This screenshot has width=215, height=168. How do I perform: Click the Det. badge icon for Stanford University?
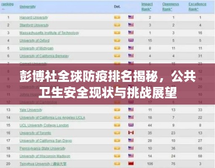117,25
